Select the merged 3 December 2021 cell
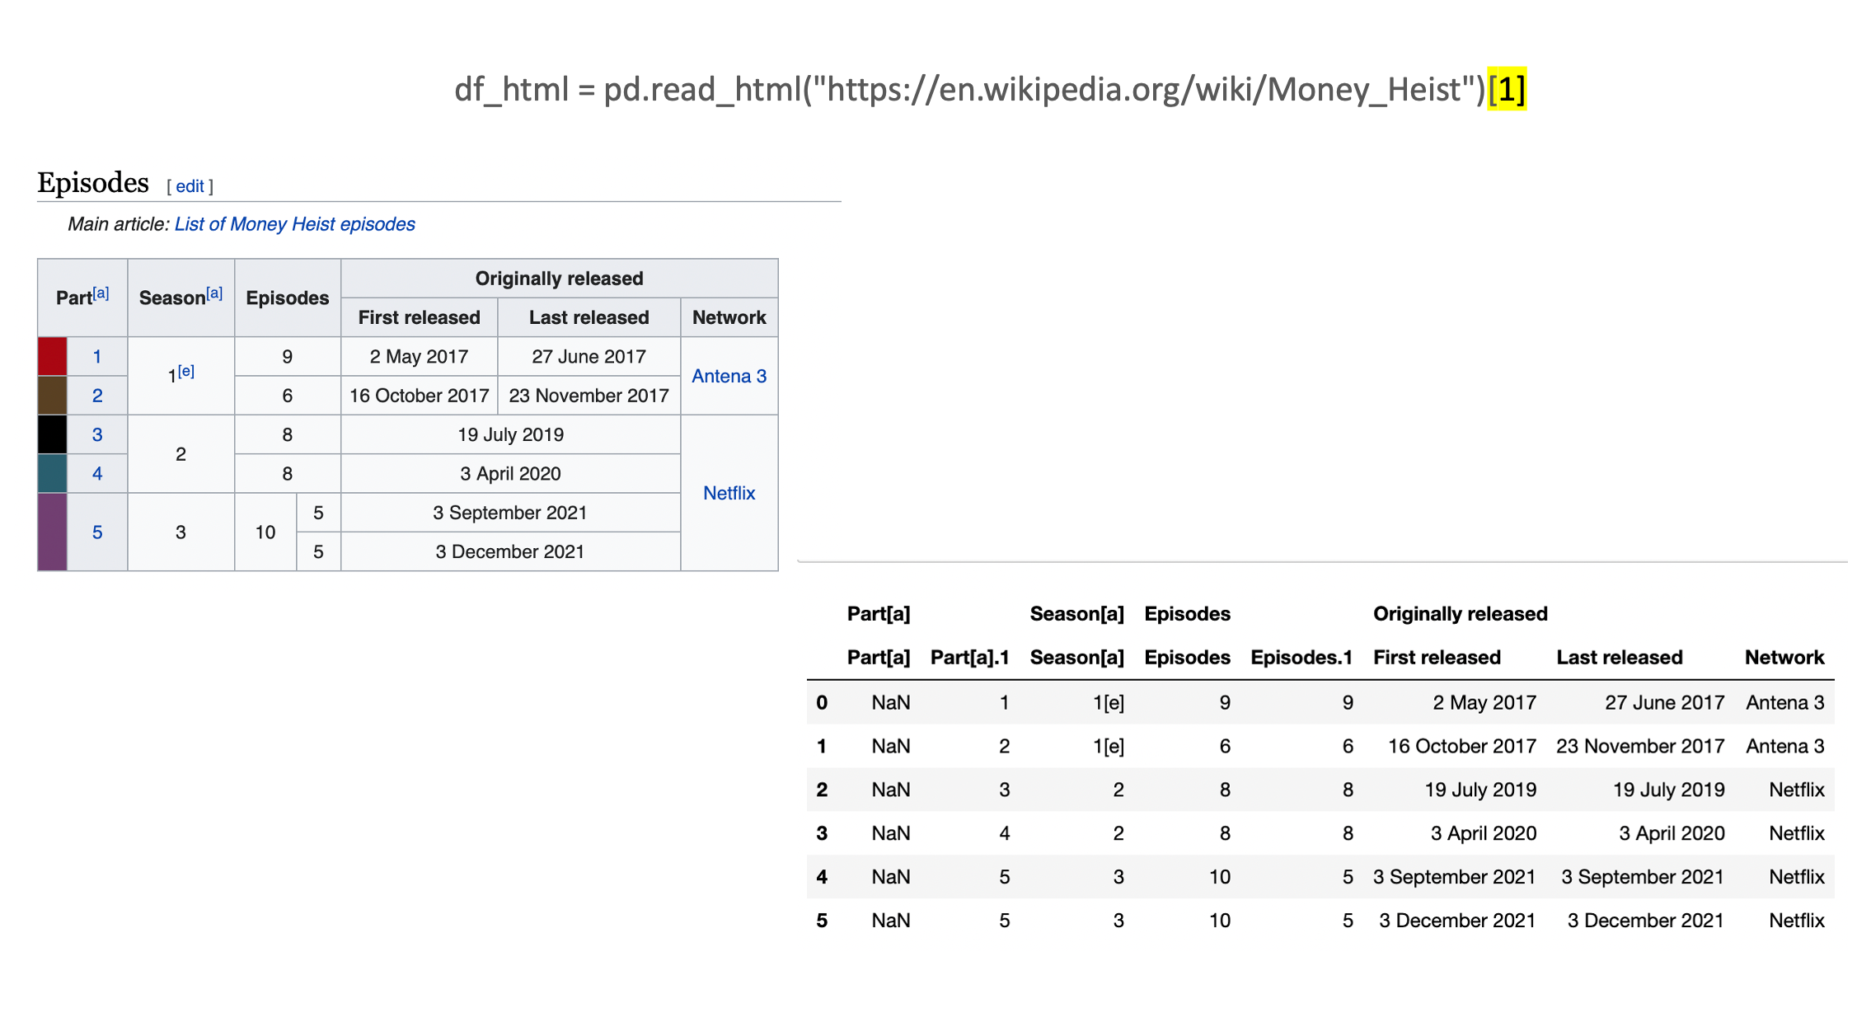 pyautogui.click(x=511, y=551)
